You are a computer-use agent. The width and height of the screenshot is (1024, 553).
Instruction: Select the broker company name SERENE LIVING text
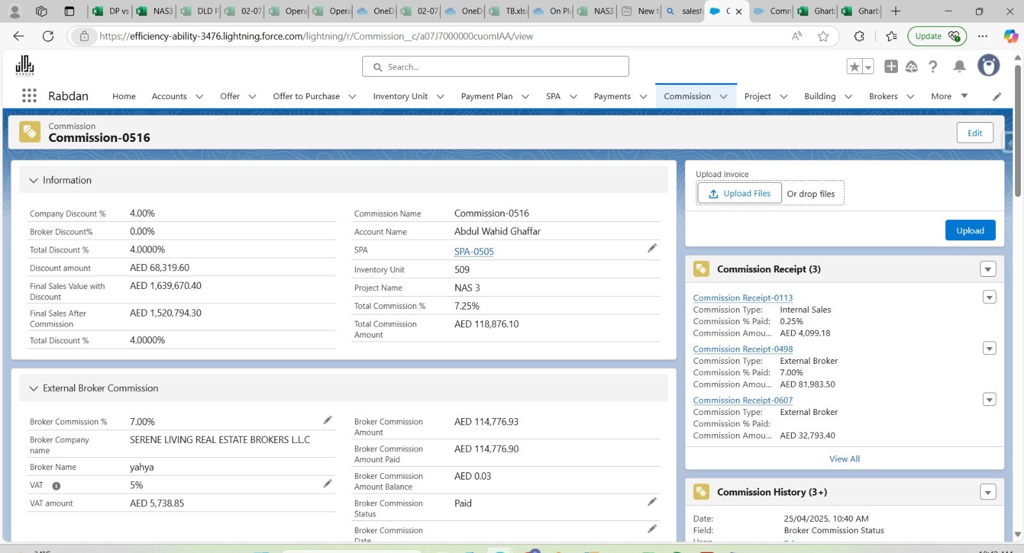(x=220, y=440)
